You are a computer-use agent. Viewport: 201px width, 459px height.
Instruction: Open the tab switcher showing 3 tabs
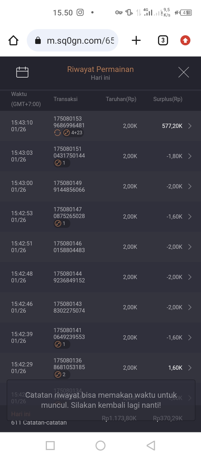(163, 41)
